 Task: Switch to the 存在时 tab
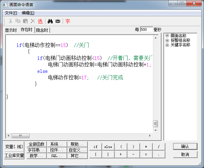(x=27, y=30)
